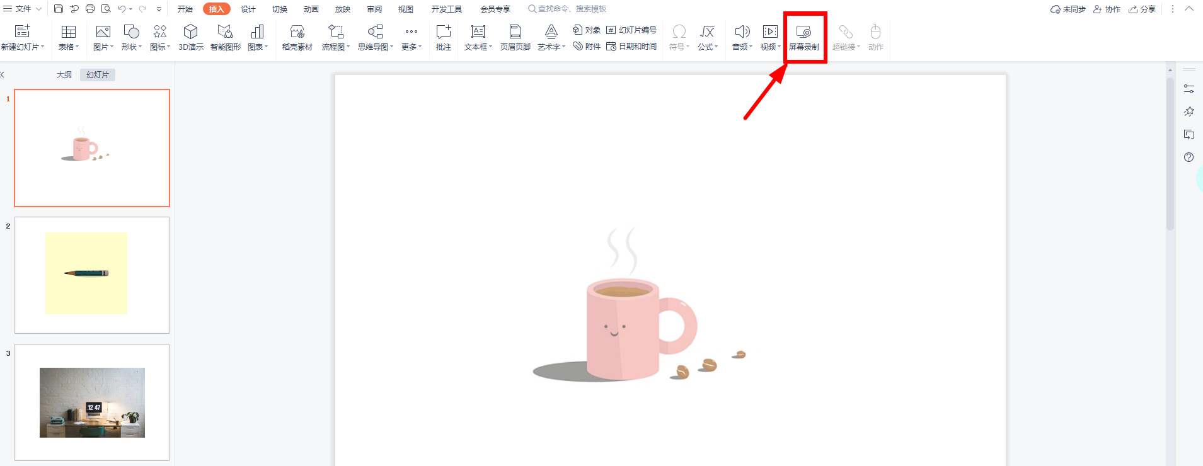The height and width of the screenshot is (466, 1203).
Task: Insert a 智能图形 smart graphic
Action: (x=226, y=38)
